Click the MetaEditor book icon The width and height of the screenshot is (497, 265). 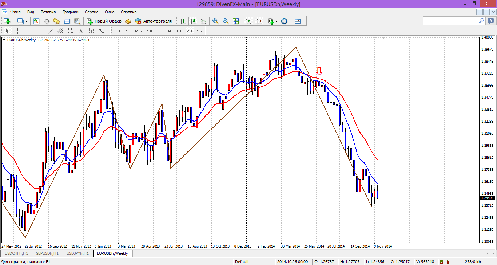tap(128, 21)
